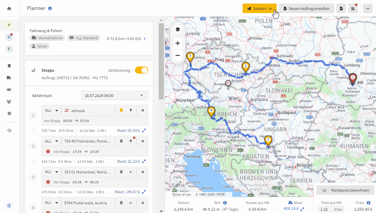Screen dimensions: 376x213
Task: Click location pin on Marienbad stop
Action: pos(122,172)
